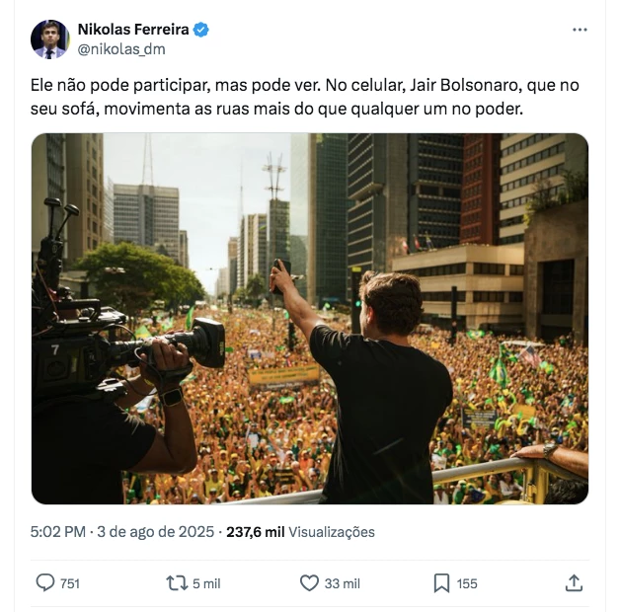Open the Avenida Paulista crowd photo

[310, 319]
